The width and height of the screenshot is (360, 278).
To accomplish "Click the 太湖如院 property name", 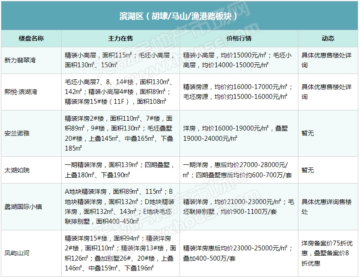I will coord(17,170).
